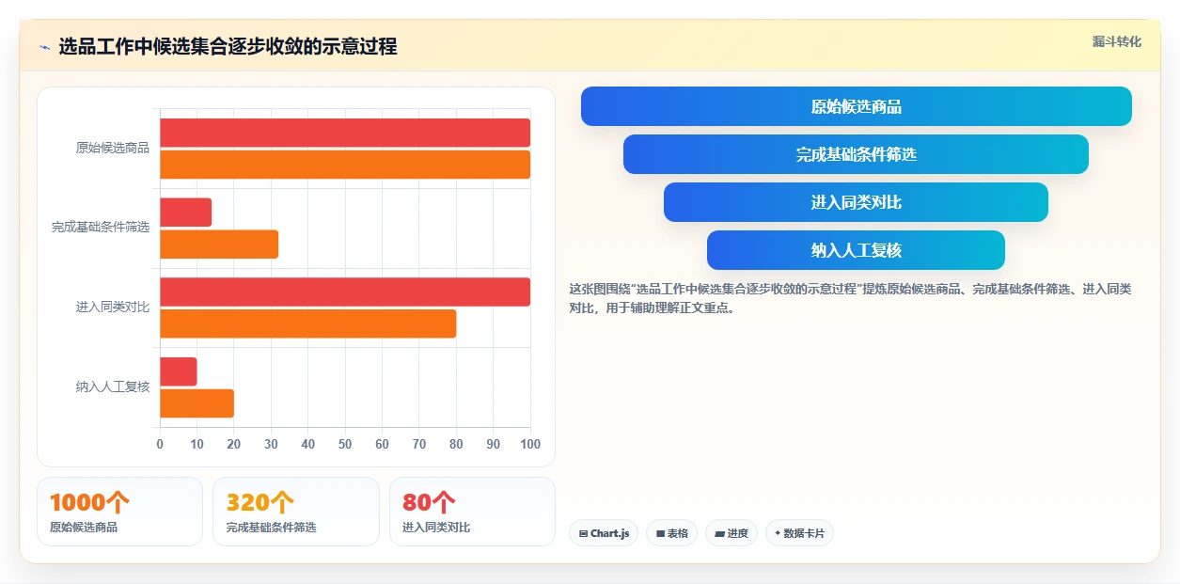Click the orange bar for 进入同类对比

307,324
